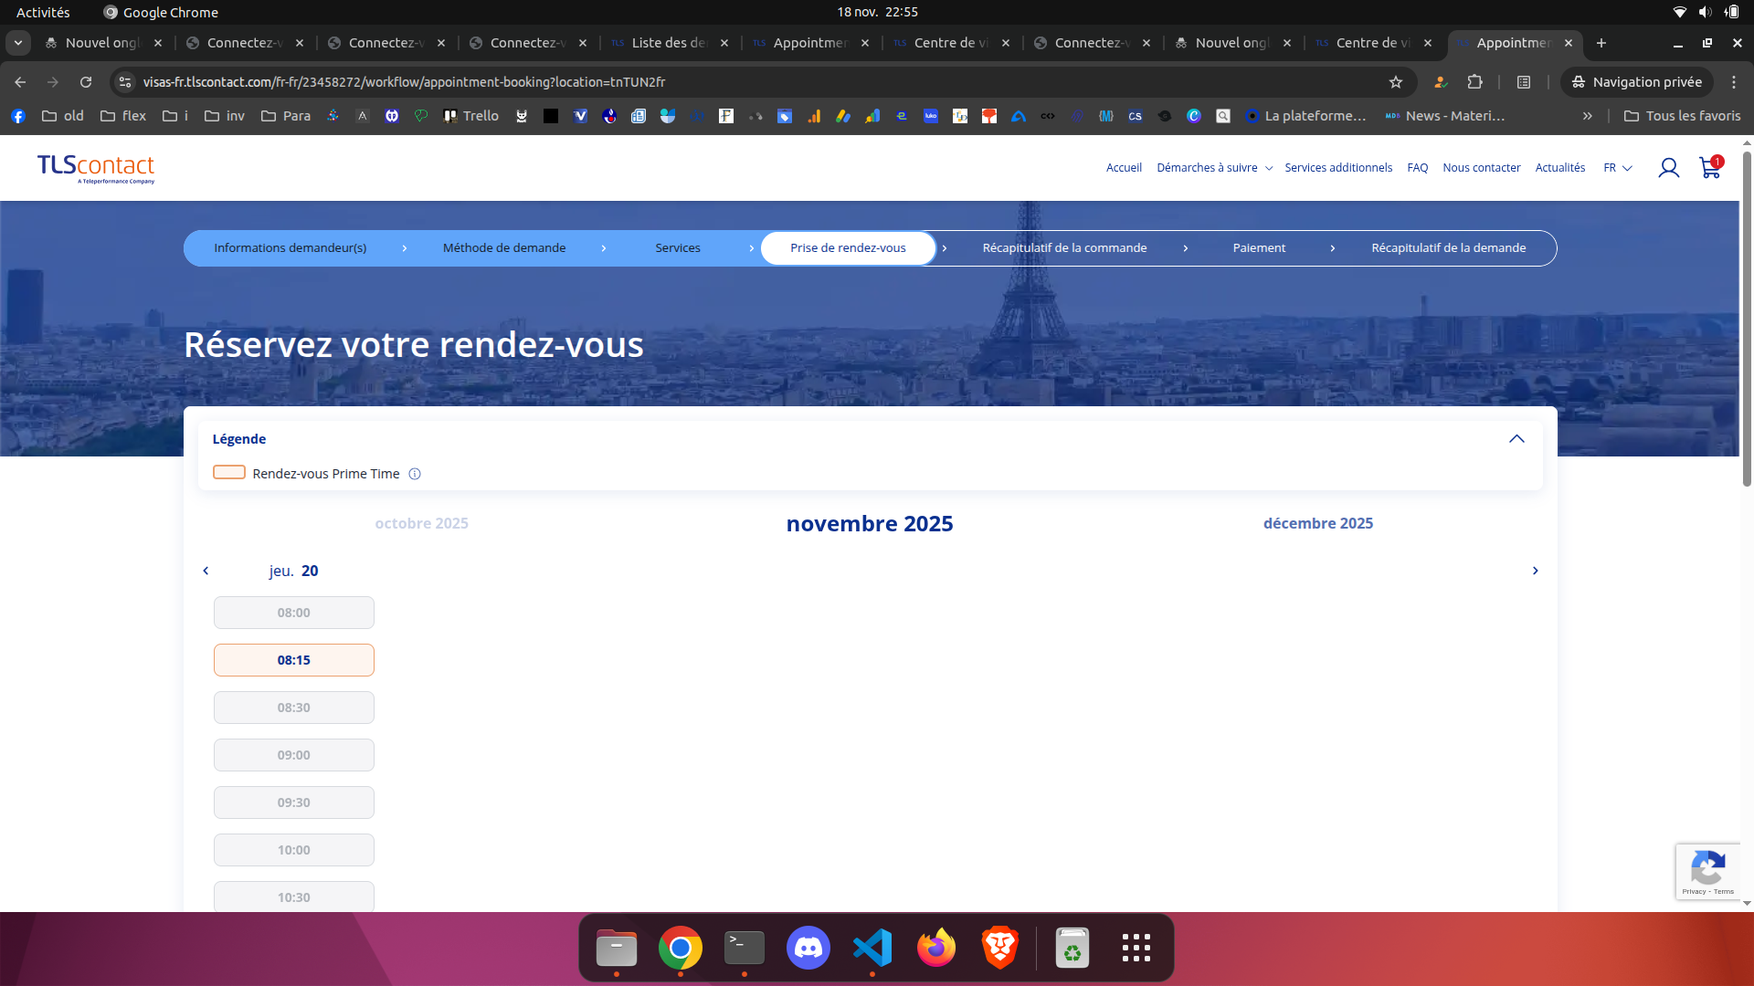Open Services additionnels page
This screenshot has width=1754, height=986.
(x=1338, y=168)
